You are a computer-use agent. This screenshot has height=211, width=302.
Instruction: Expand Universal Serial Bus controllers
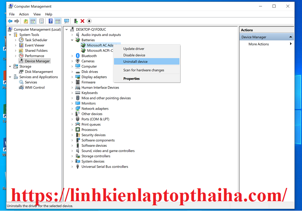(72, 167)
